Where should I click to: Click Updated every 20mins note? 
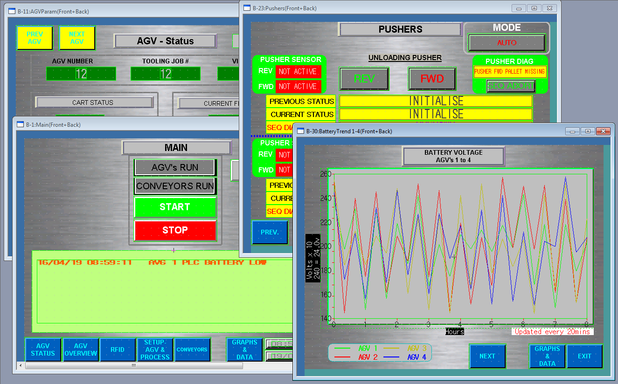[553, 332]
